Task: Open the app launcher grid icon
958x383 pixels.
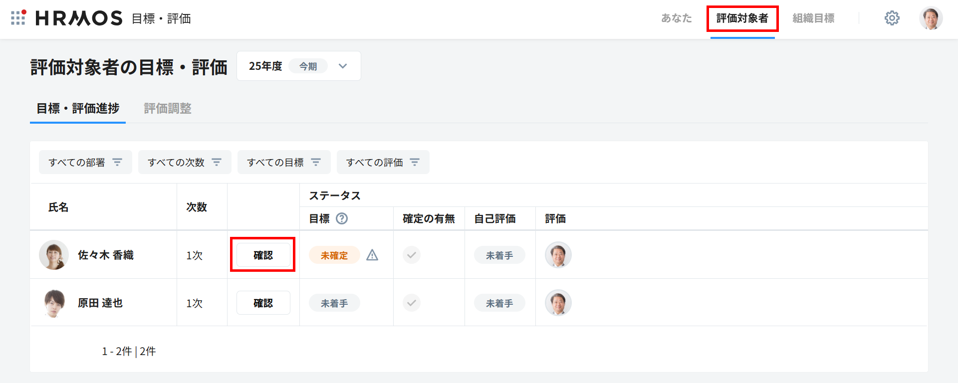Action: click(18, 18)
